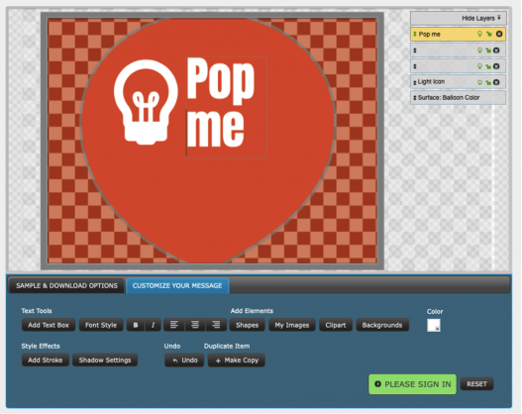Align text to the left

click(x=173, y=325)
